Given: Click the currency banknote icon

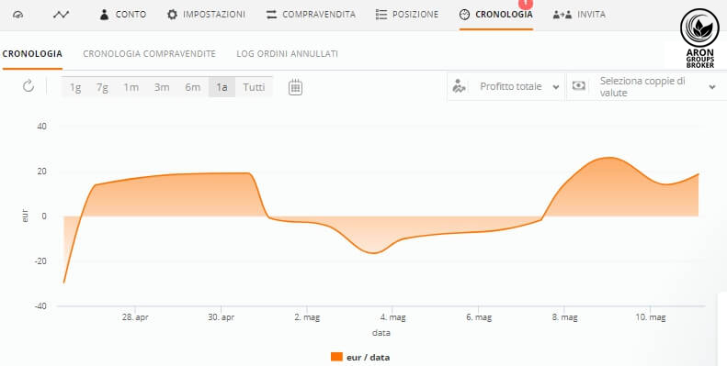Looking at the screenshot, I should (579, 86).
